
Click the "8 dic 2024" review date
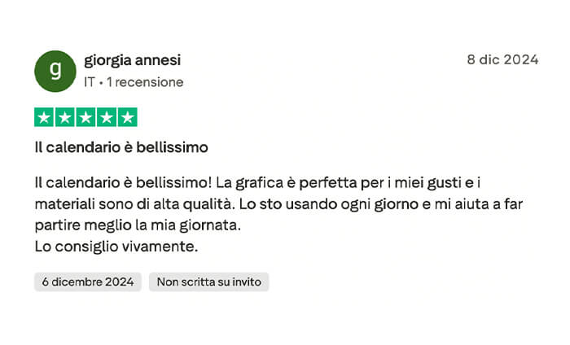coord(502,59)
